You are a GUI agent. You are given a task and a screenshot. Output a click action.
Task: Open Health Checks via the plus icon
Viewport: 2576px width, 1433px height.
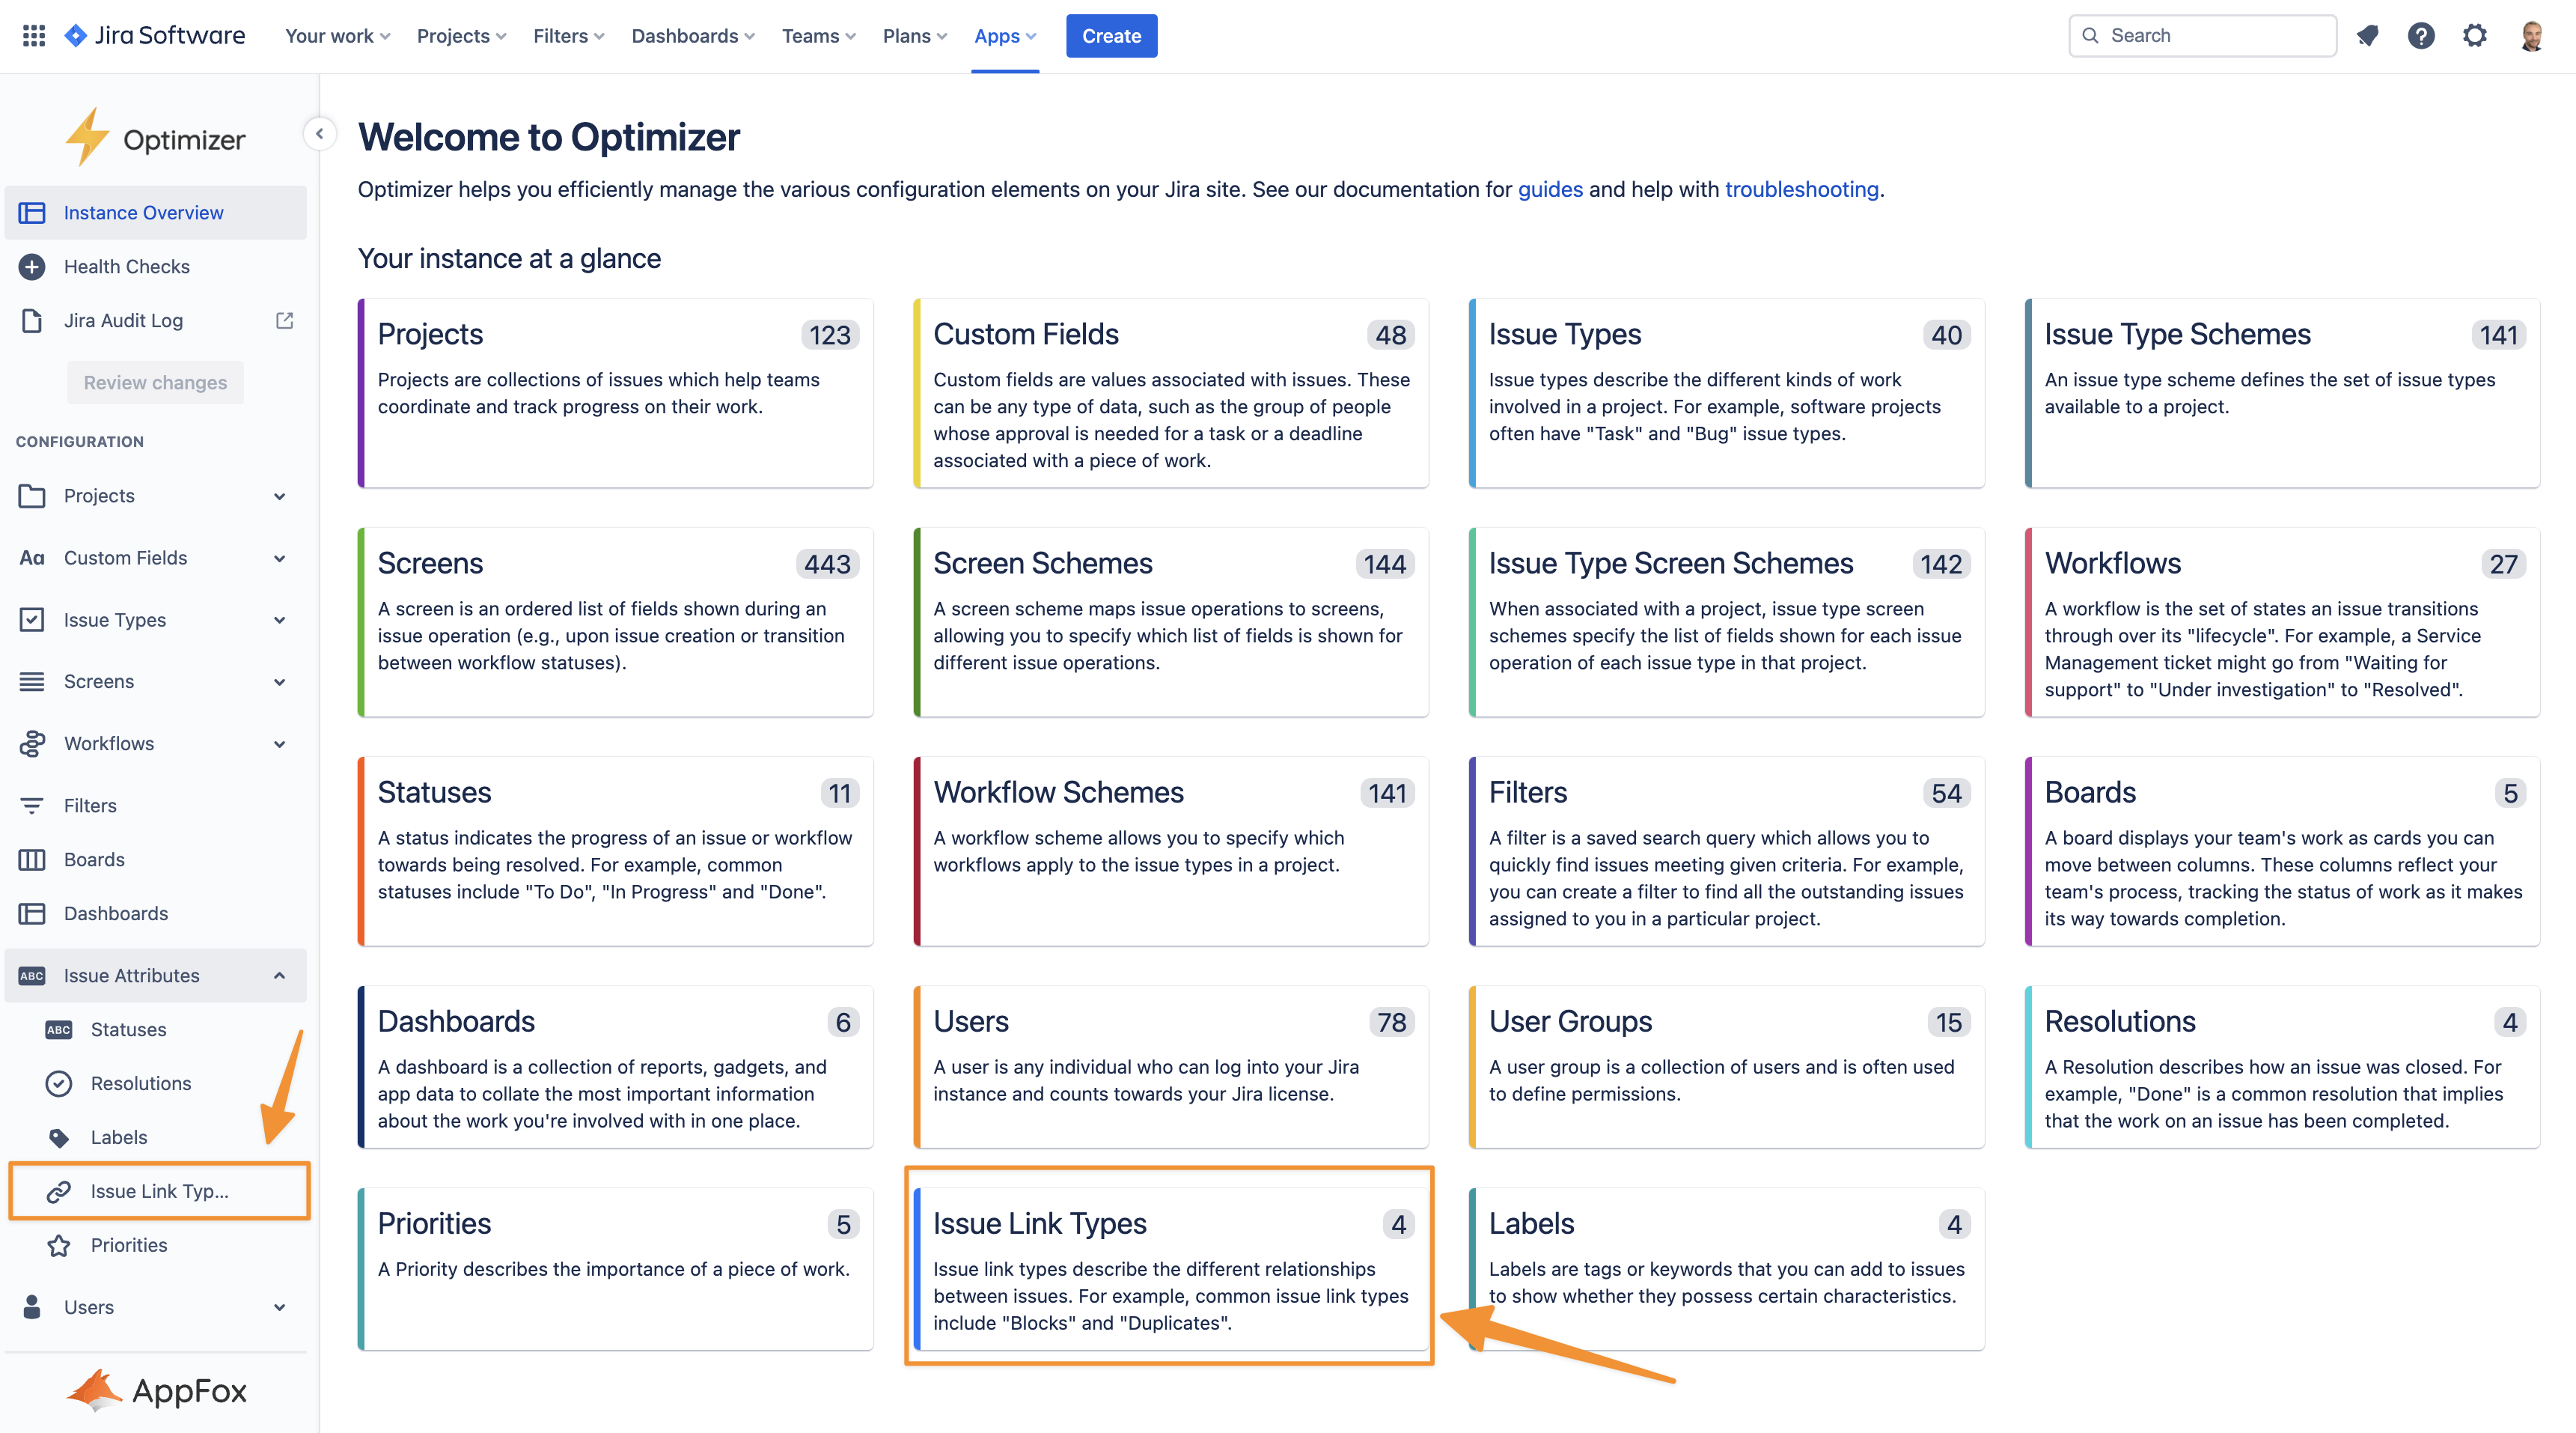click(33, 267)
